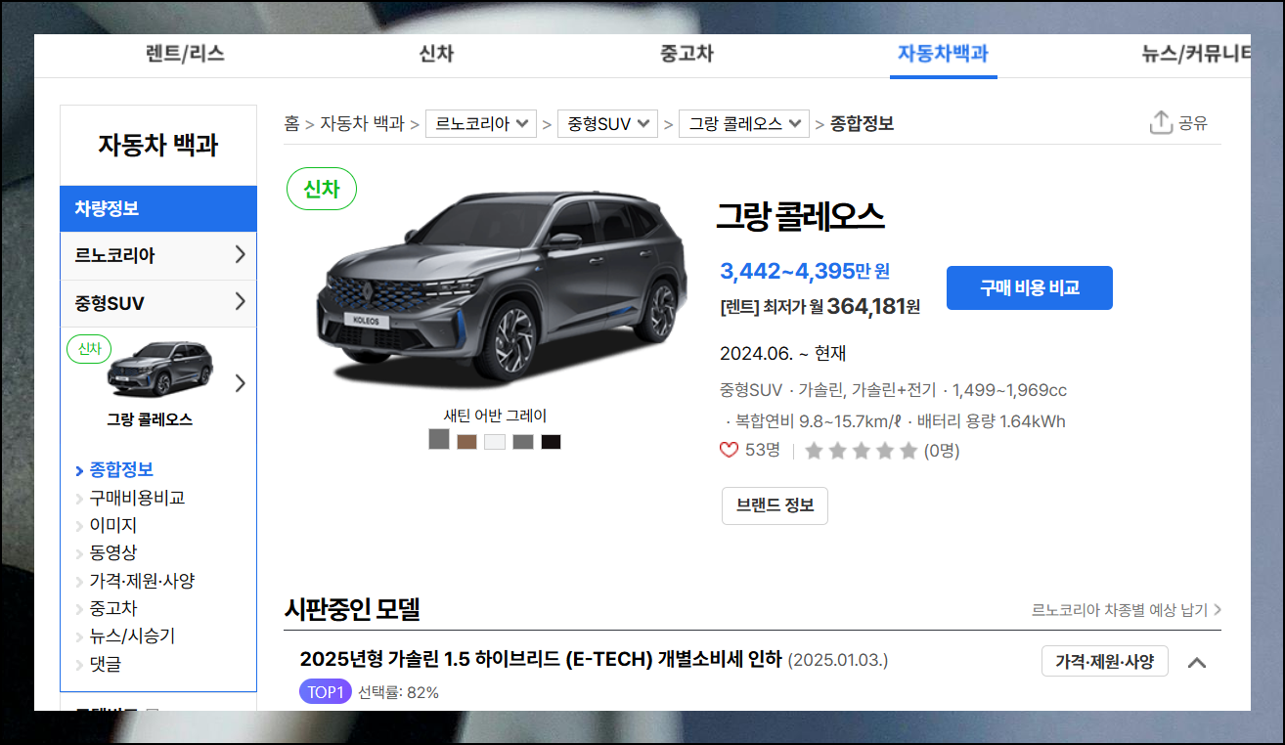Screen dimensions: 1285x745
Task: Open 르노코리아 차종별 예상 납기 link
Action: click(x=1126, y=610)
